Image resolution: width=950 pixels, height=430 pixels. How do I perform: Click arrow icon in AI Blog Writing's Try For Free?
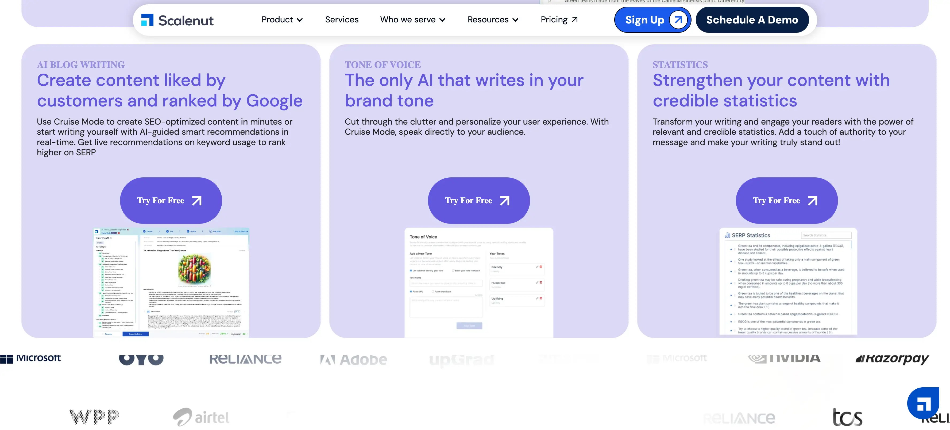(x=197, y=201)
